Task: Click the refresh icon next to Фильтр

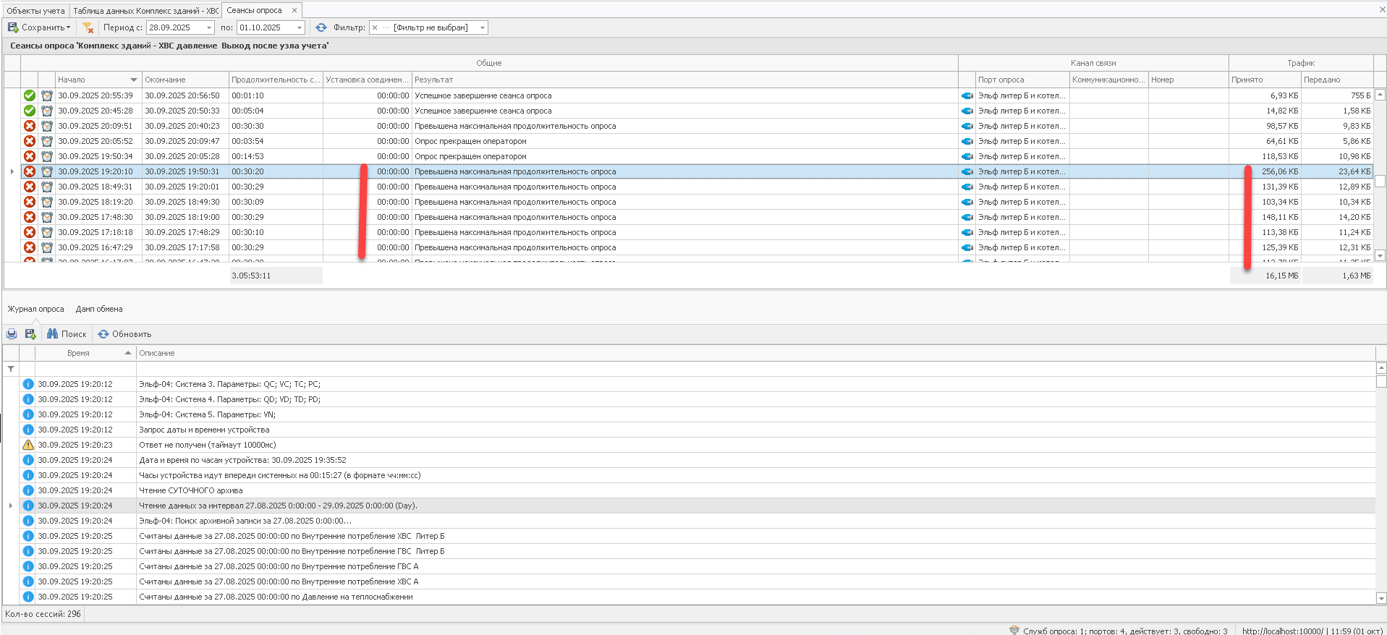Action: pyautogui.click(x=321, y=27)
